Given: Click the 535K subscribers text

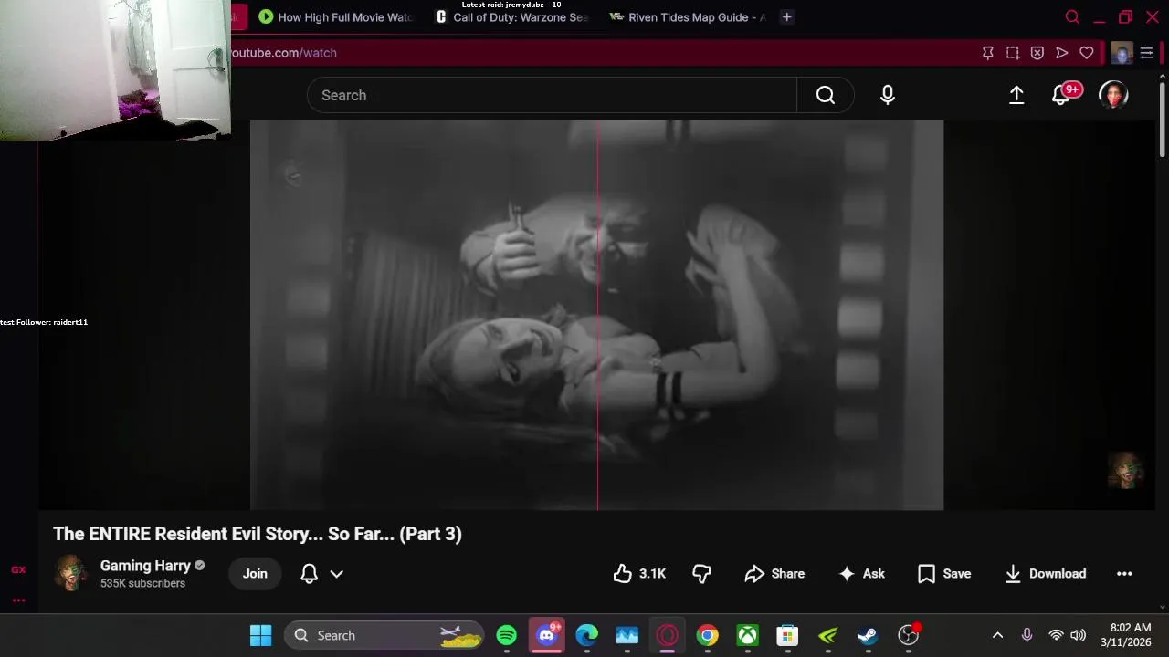Looking at the screenshot, I should (142, 583).
